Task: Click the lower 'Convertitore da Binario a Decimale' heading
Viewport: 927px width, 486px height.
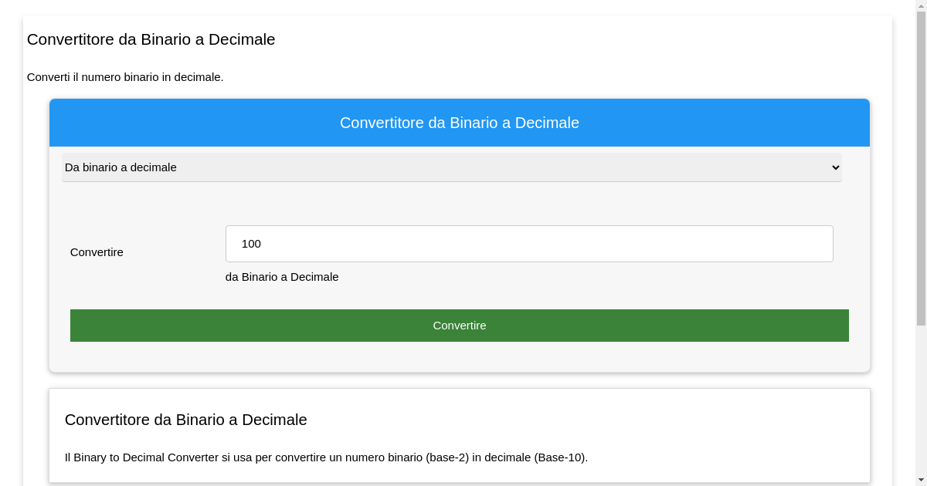Action: (x=185, y=420)
